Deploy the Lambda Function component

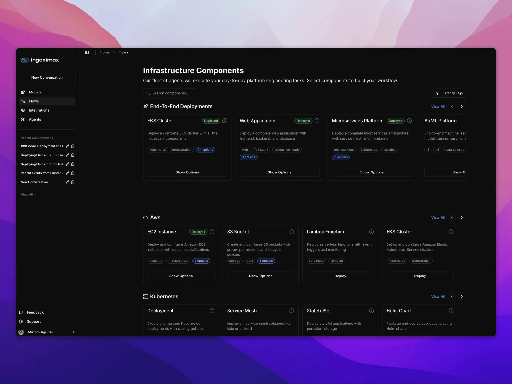pos(340,276)
